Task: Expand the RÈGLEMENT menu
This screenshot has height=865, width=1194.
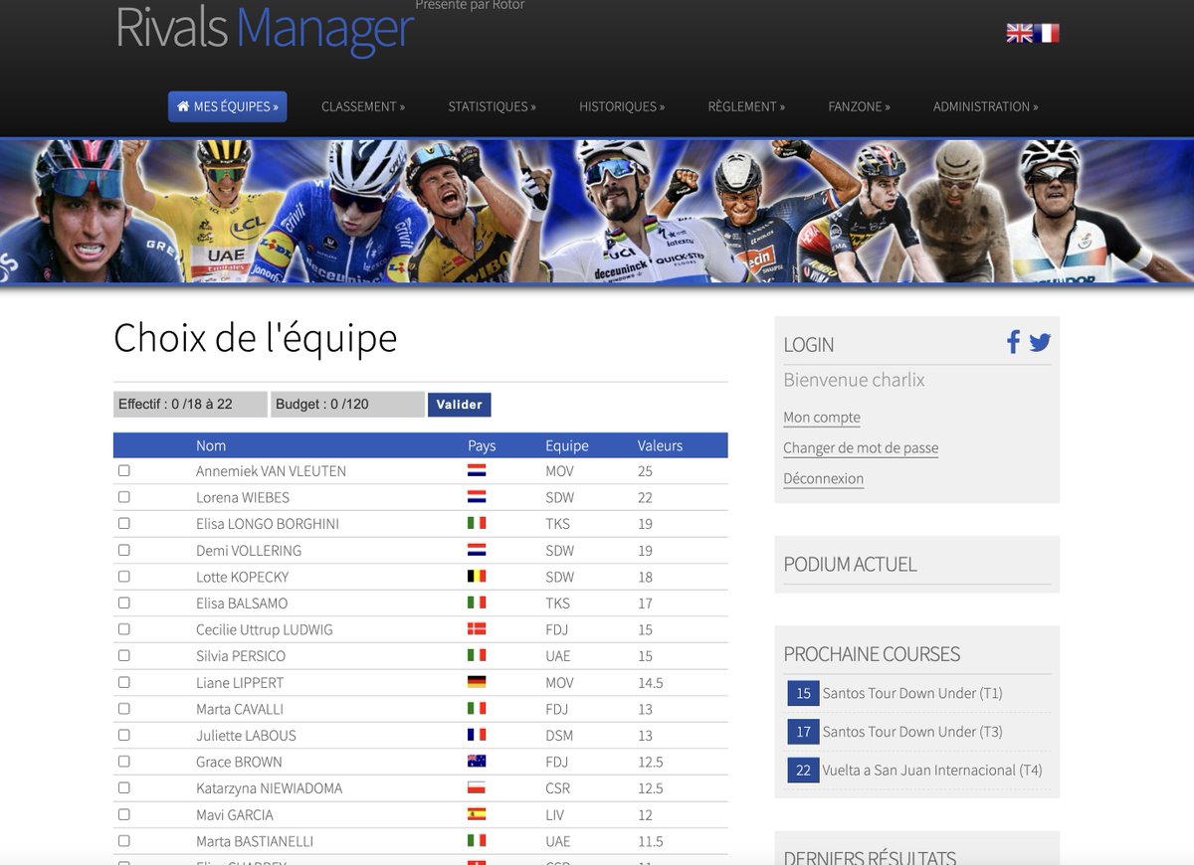Action: pyautogui.click(x=746, y=106)
